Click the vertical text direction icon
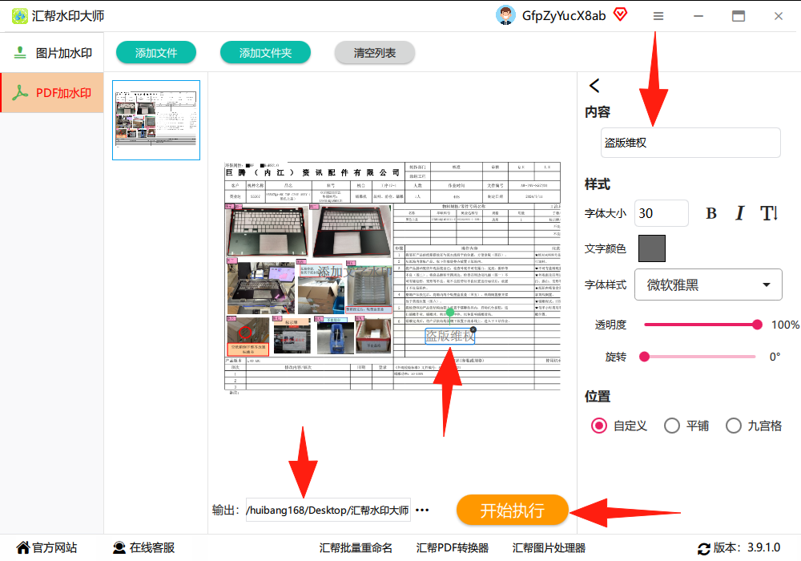This screenshot has width=801, height=561. coord(769,213)
